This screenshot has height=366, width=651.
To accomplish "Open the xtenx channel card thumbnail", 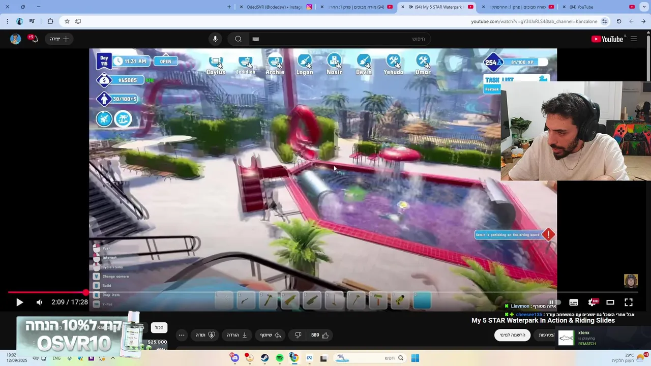I will click(x=566, y=338).
